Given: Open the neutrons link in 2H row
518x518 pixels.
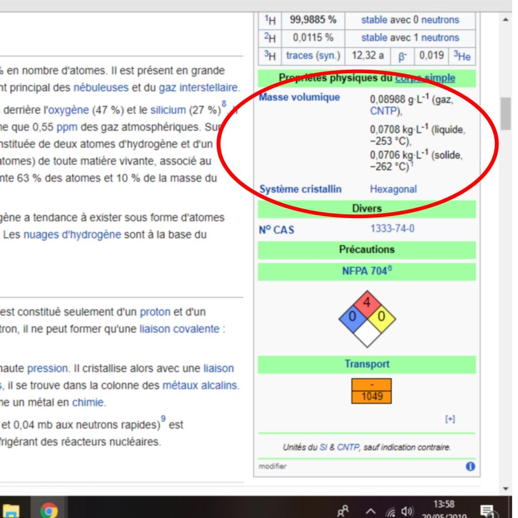Looking at the screenshot, I should tap(440, 37).
